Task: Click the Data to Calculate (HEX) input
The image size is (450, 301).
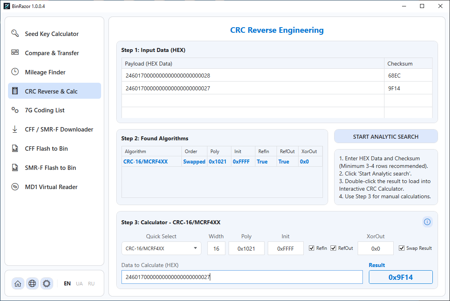Action: point(242,277)
